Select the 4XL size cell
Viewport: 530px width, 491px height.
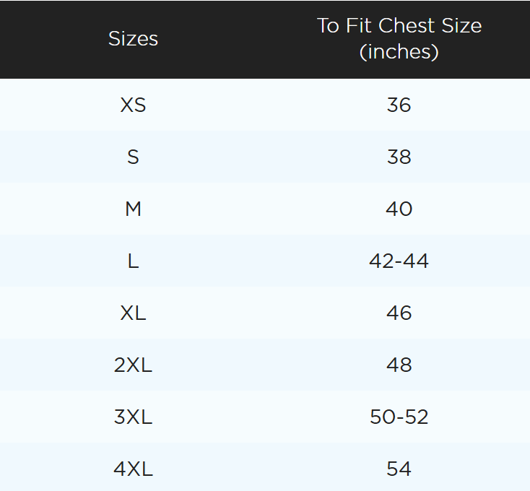click(133, 469)
